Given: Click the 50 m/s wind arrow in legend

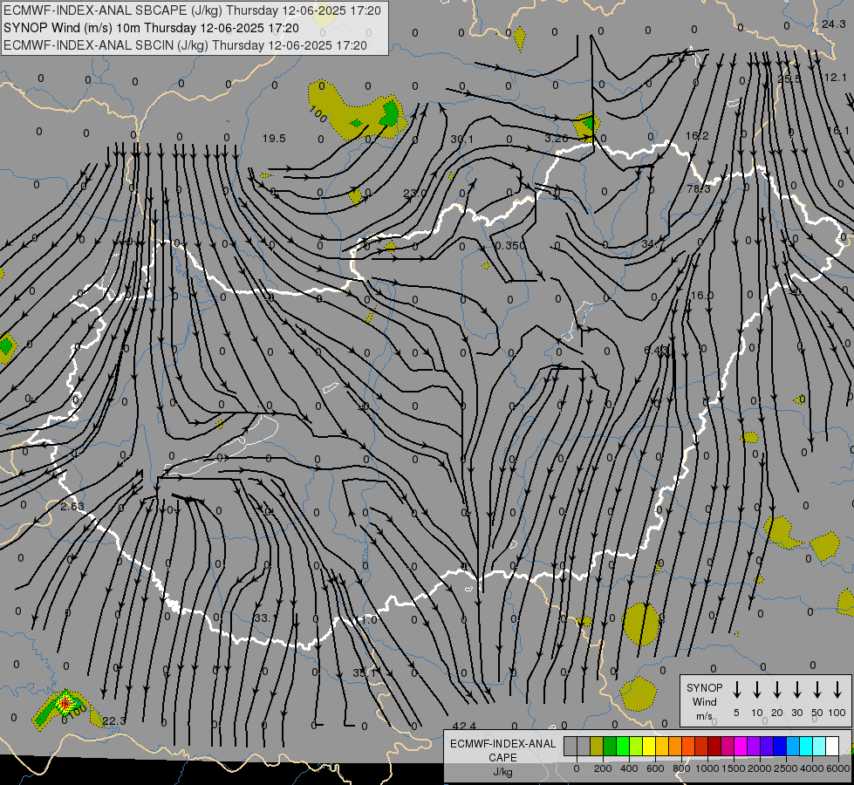Looking at the screenshot, I should 817,690.
